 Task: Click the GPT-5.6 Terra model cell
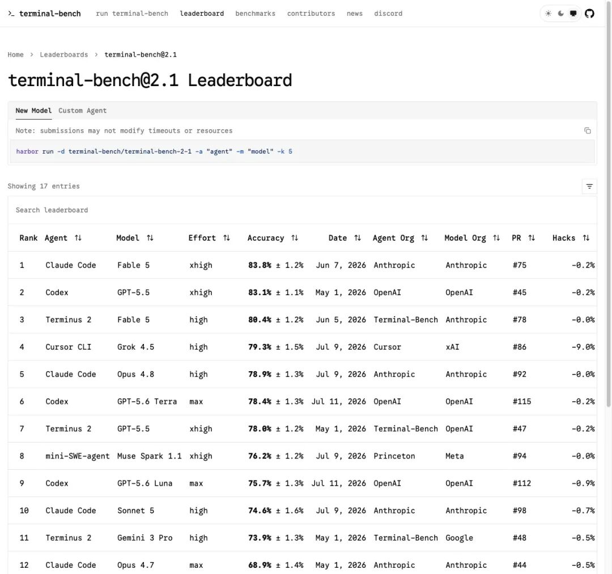[147, 402]
